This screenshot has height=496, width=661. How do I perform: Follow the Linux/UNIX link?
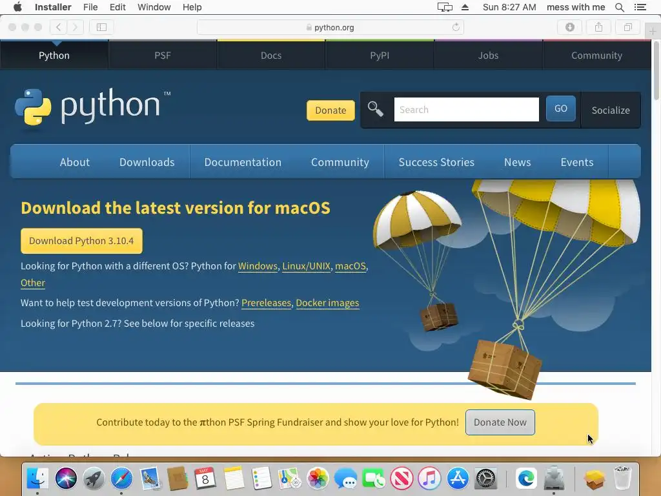click(x=307, y=266)
